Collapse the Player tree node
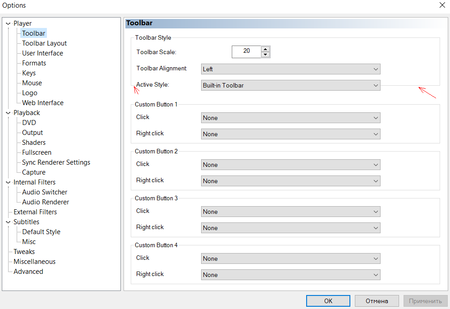The width and height of the screenshot is (450, 309). point(8,23)
